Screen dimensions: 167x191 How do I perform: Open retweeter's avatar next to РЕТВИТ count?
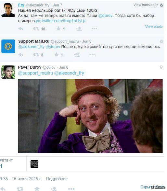[x=34, y=164]
